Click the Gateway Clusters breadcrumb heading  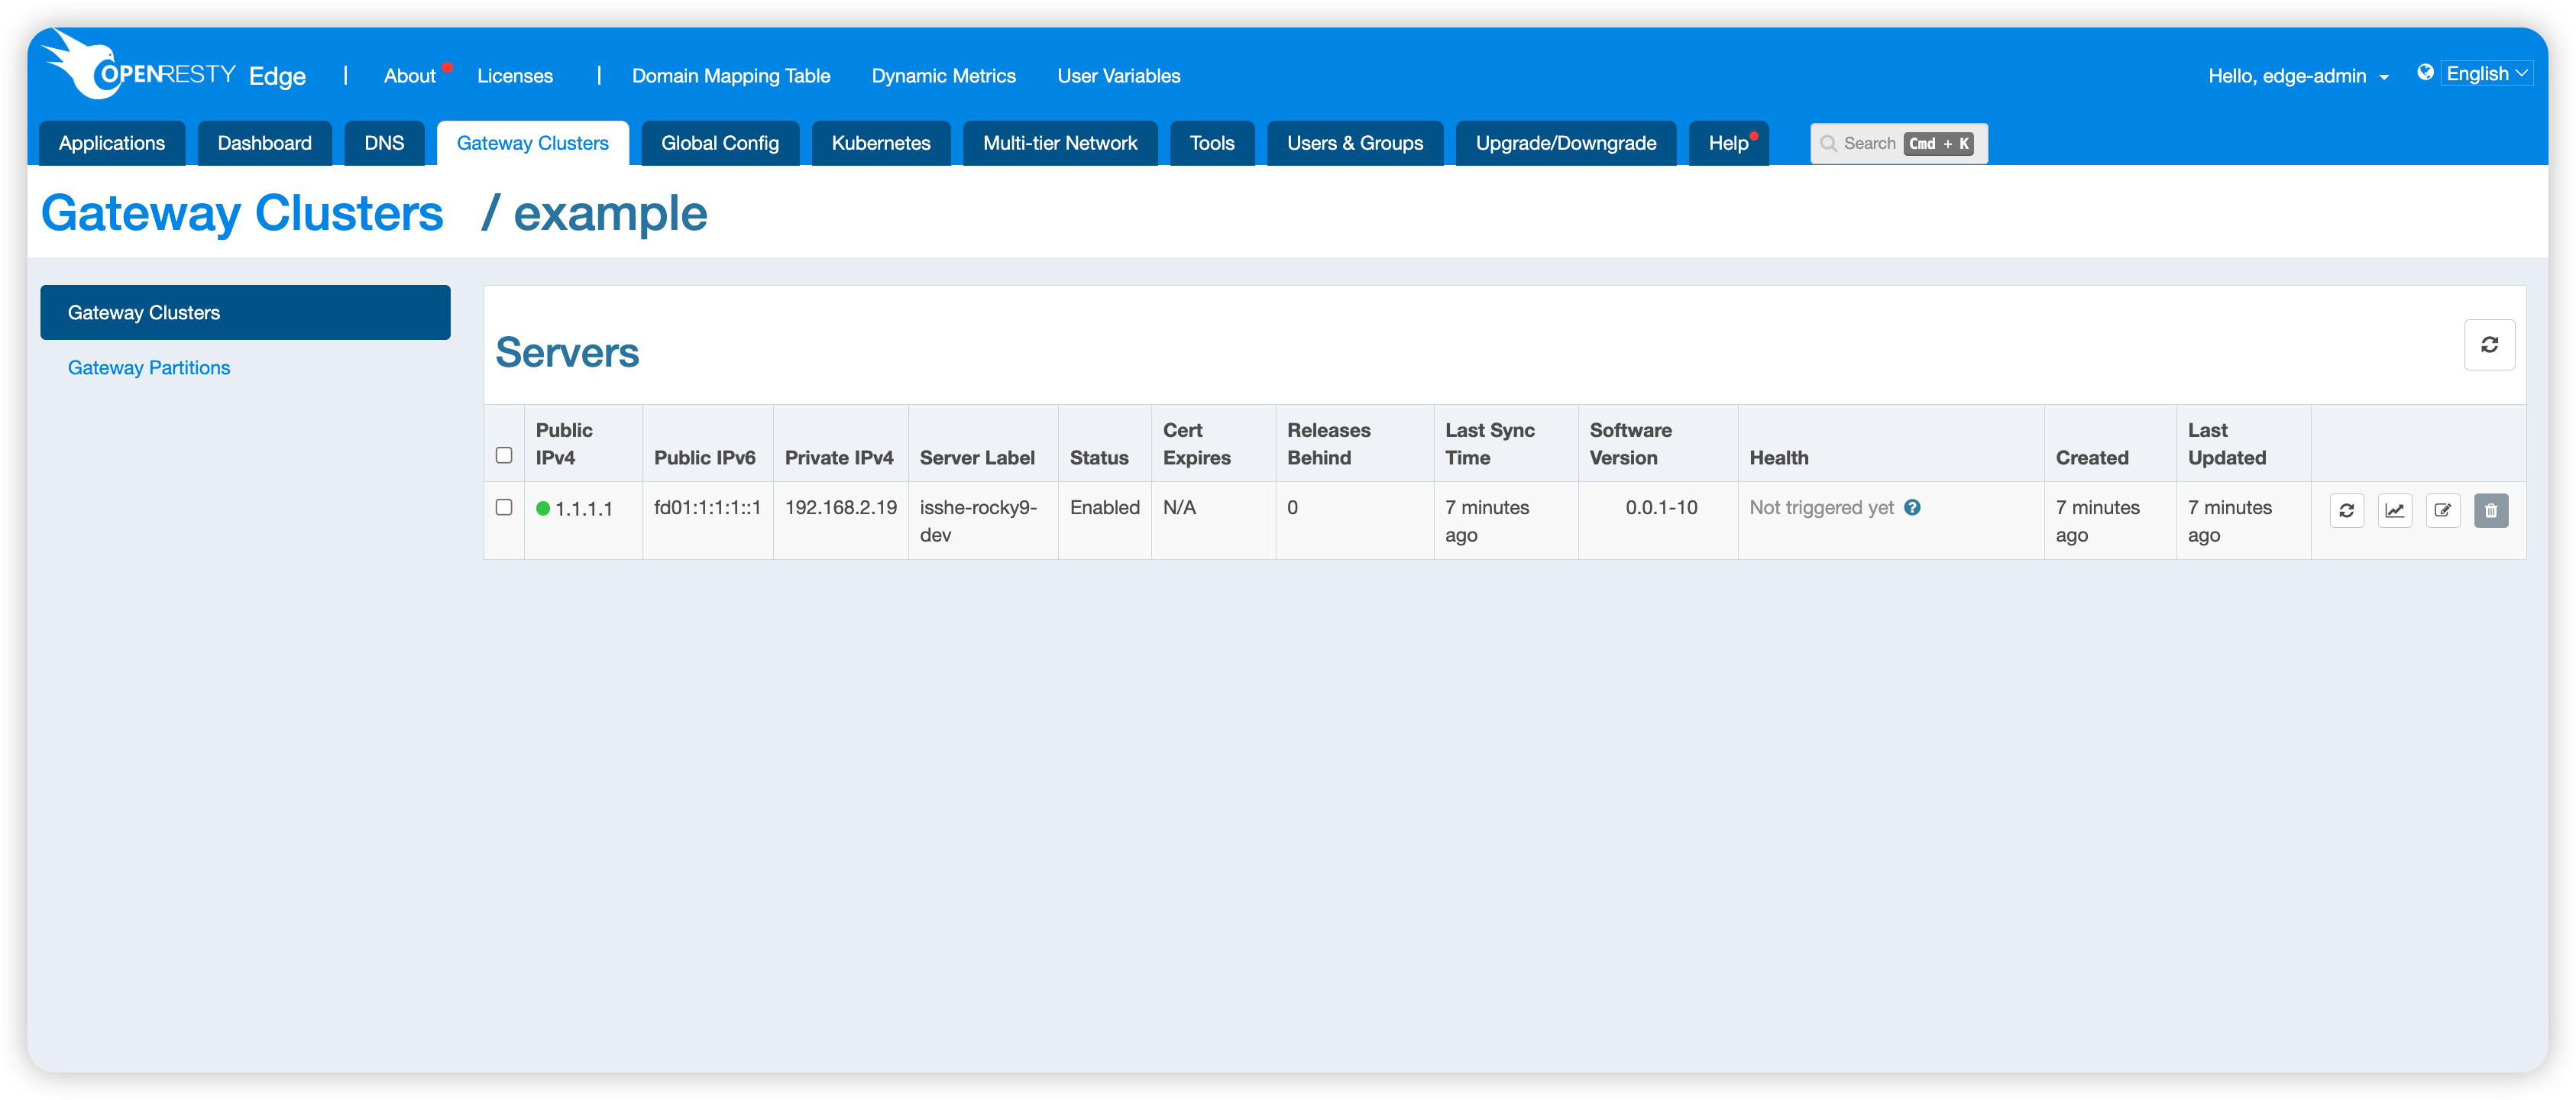click(242, 213)
